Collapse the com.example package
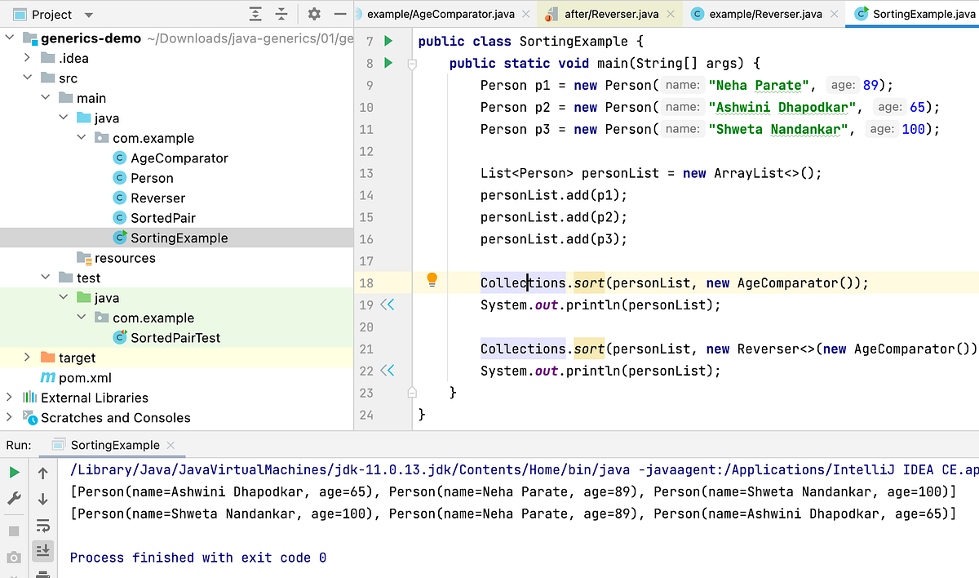The height and width of the screenshot is (578, 979). tap(81, 138)
